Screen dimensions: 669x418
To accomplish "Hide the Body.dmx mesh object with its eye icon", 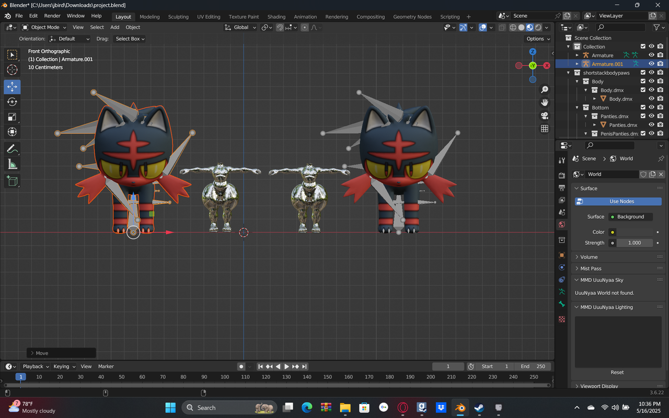I will click(x=652, y=99).
